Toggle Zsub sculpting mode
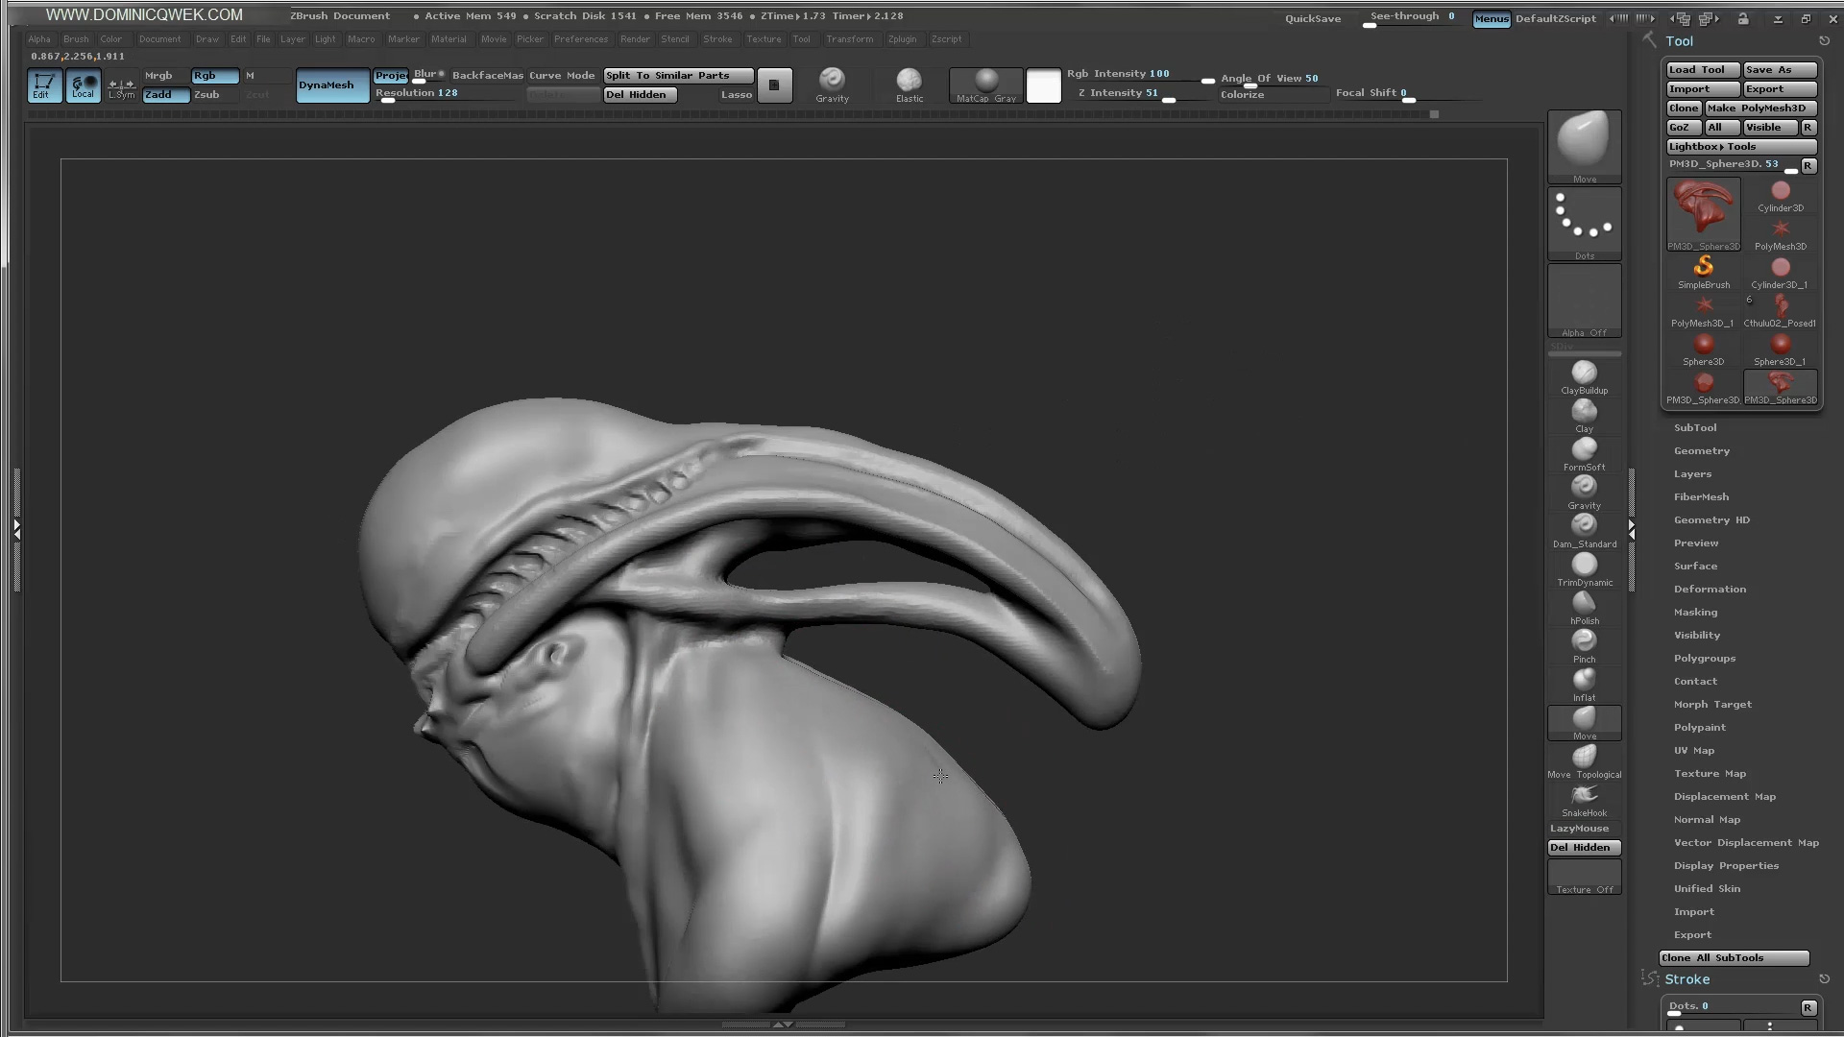Viewport: 1844px width, 1037px height. tap(207, 95)
